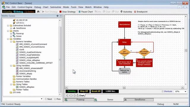The width and height of the screenshot is (190, 107).
Task: Expand the Powerup chart node
Action: click(11, 34)
